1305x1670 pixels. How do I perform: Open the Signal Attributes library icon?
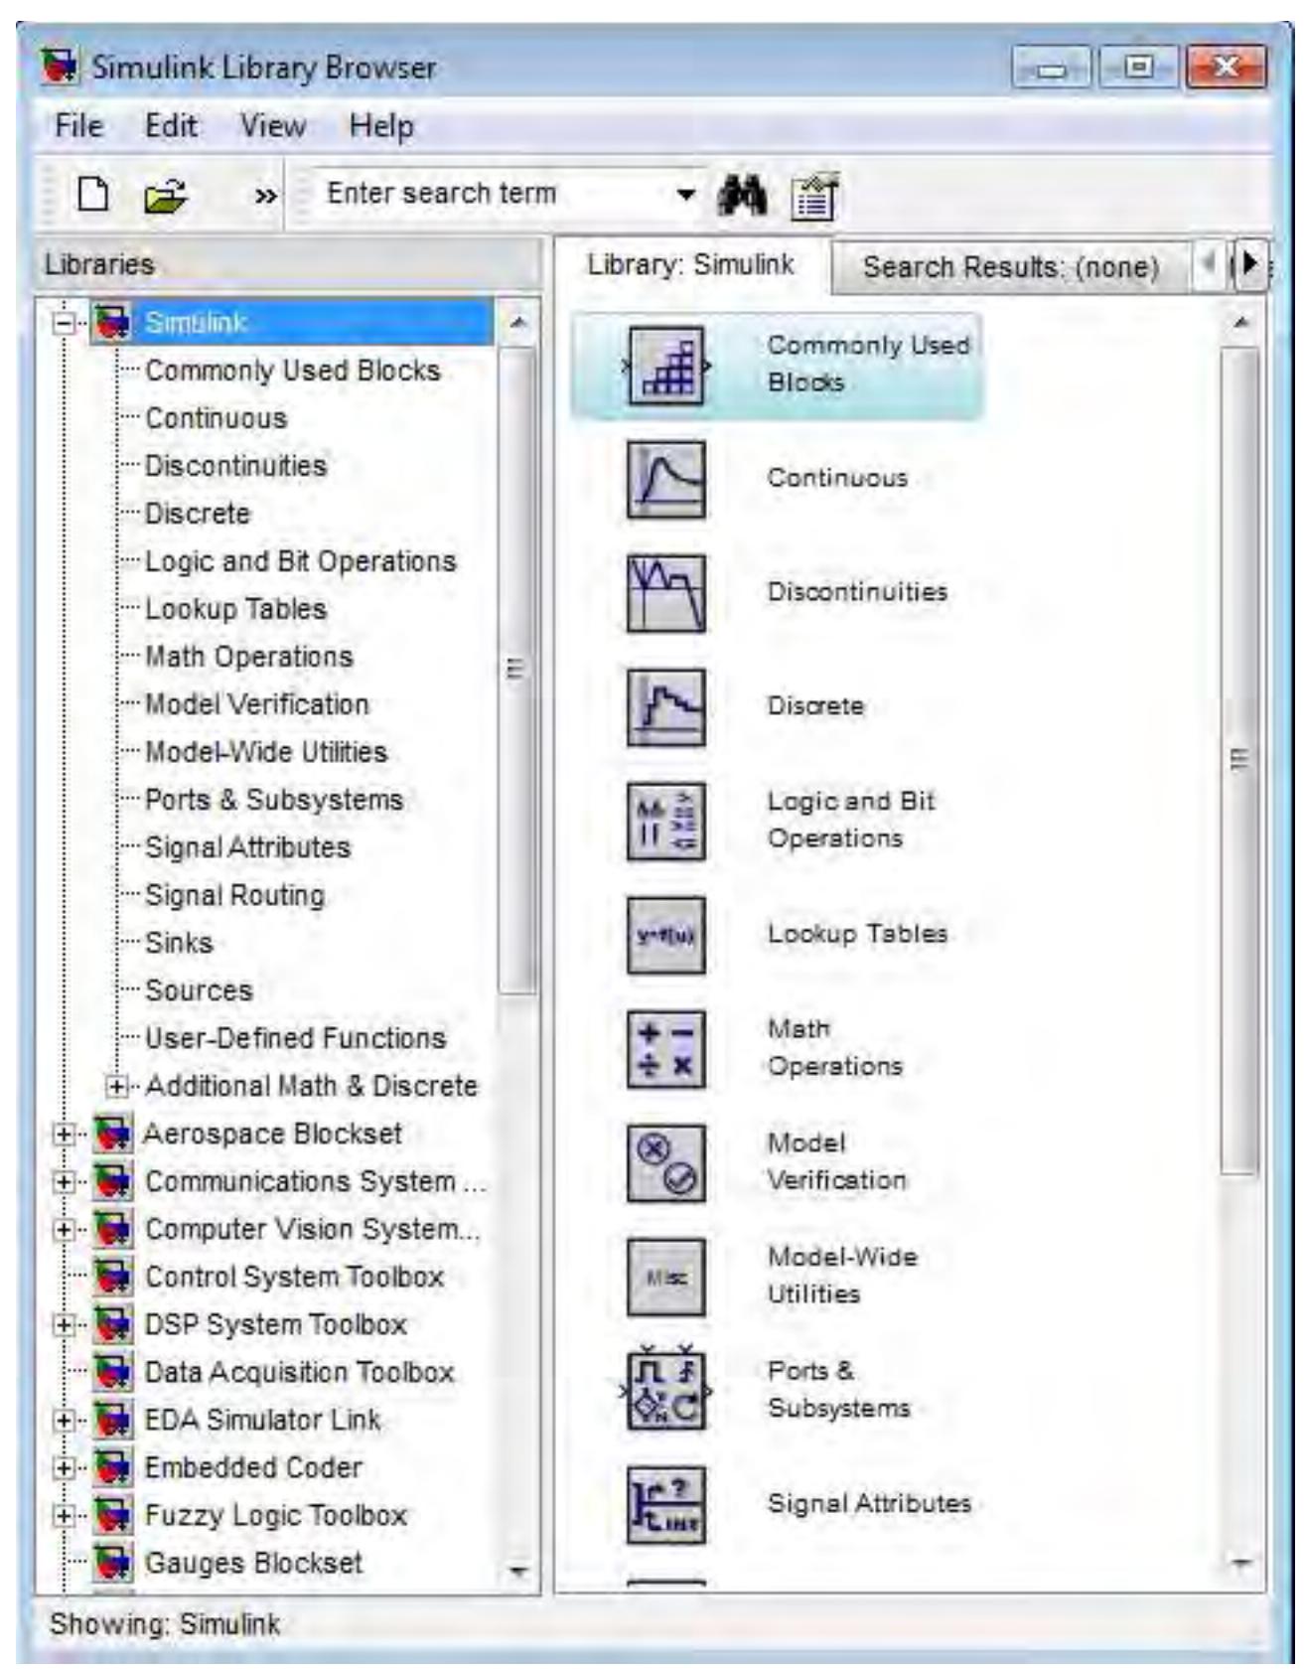click(666, 1505)
